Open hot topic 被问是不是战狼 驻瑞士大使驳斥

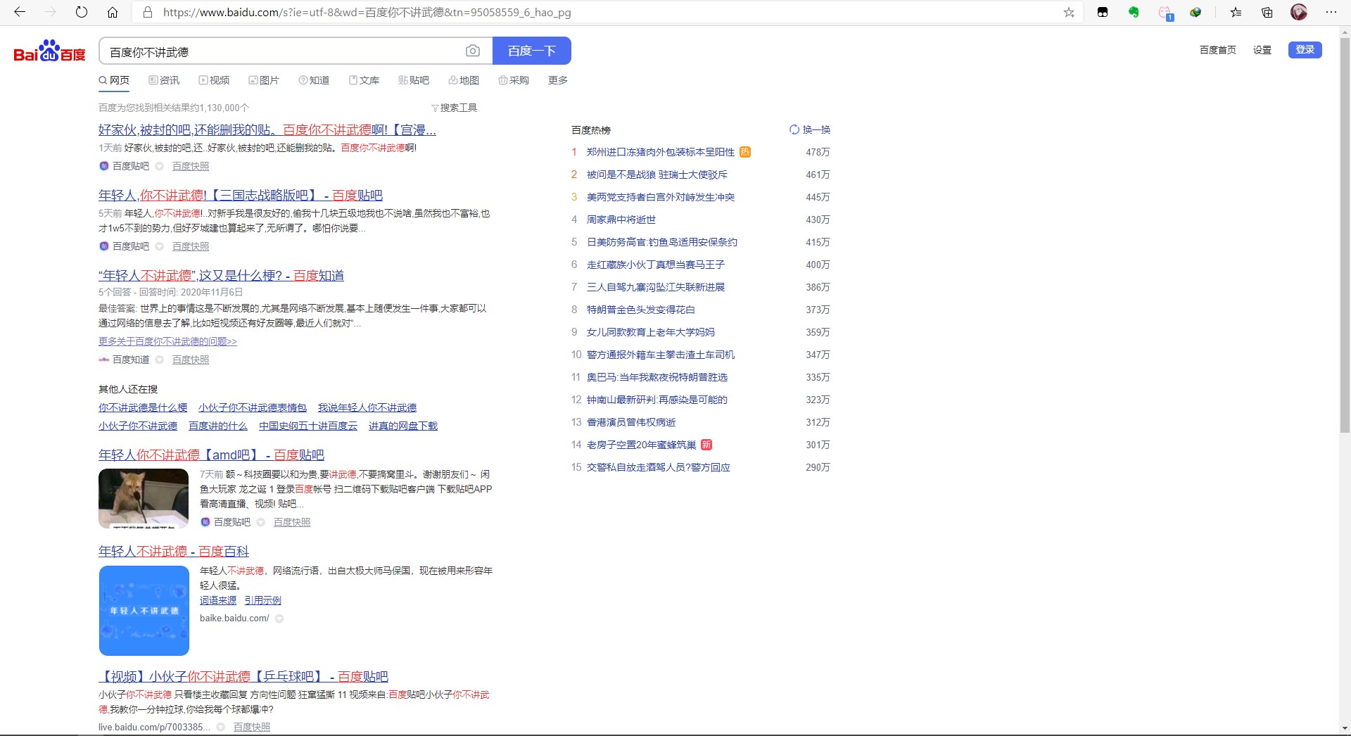(x=657, y=175)
